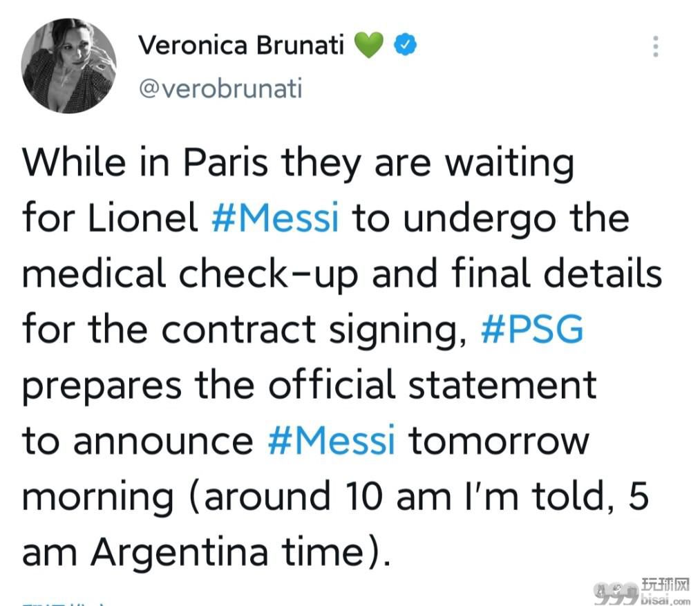691x606 pixels.
Task: Click the cut-off blue translate link at bottom left
Action: pyautogui.click(x=64, y=603)
